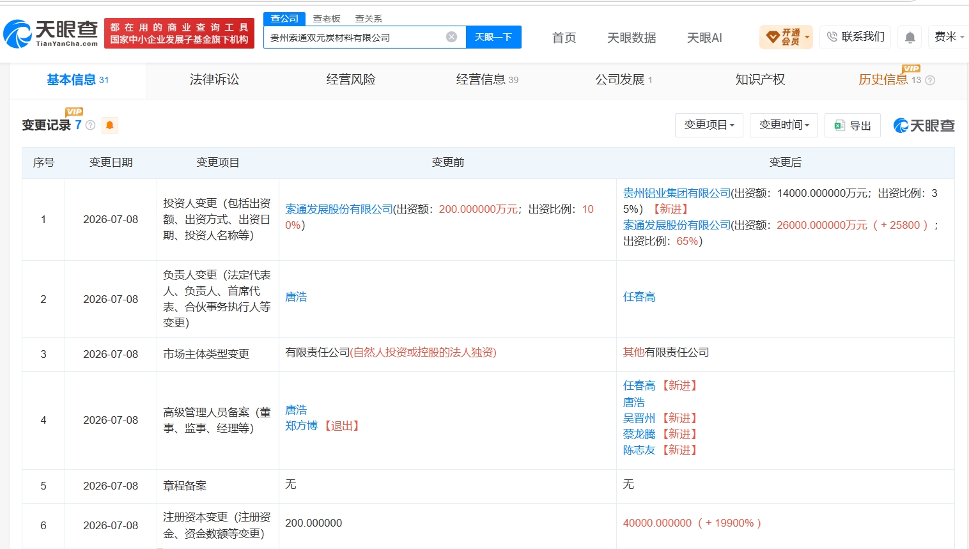Click the 天眼一下 search button

pos(493,37)
